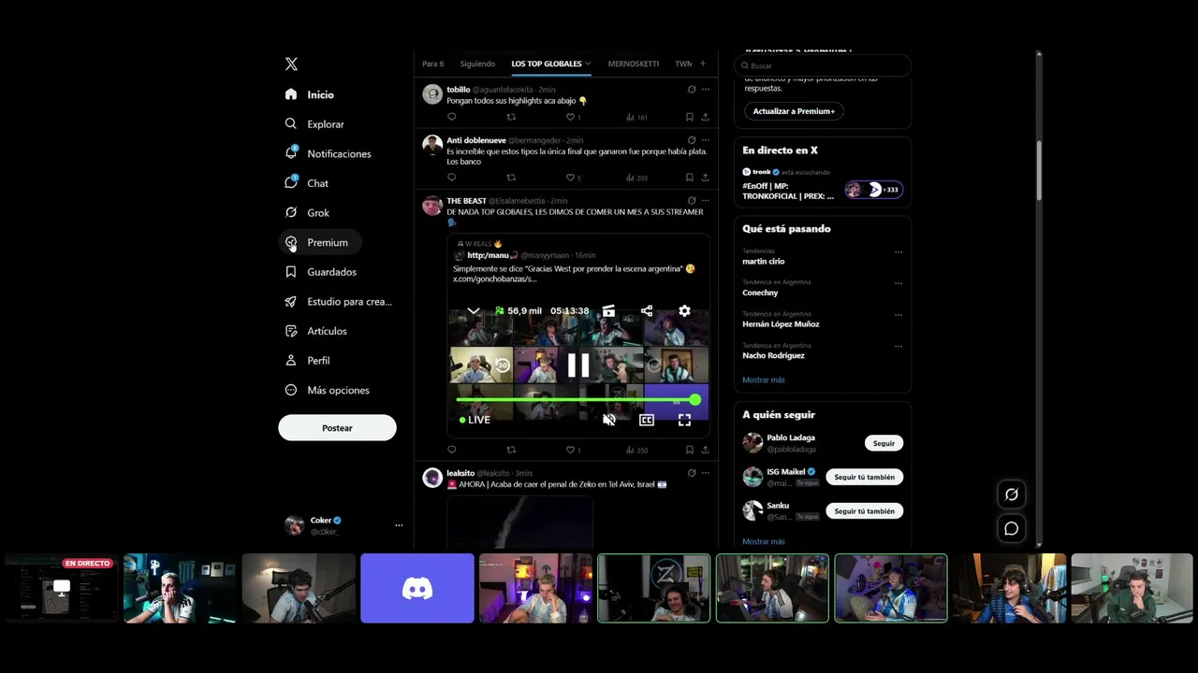Open more options for martin cirio trend

coord(898,252)
